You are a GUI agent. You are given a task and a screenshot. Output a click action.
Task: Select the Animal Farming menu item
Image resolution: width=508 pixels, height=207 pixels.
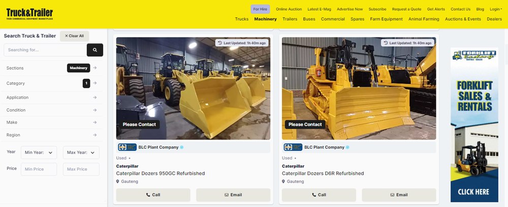tap(424, 19)
